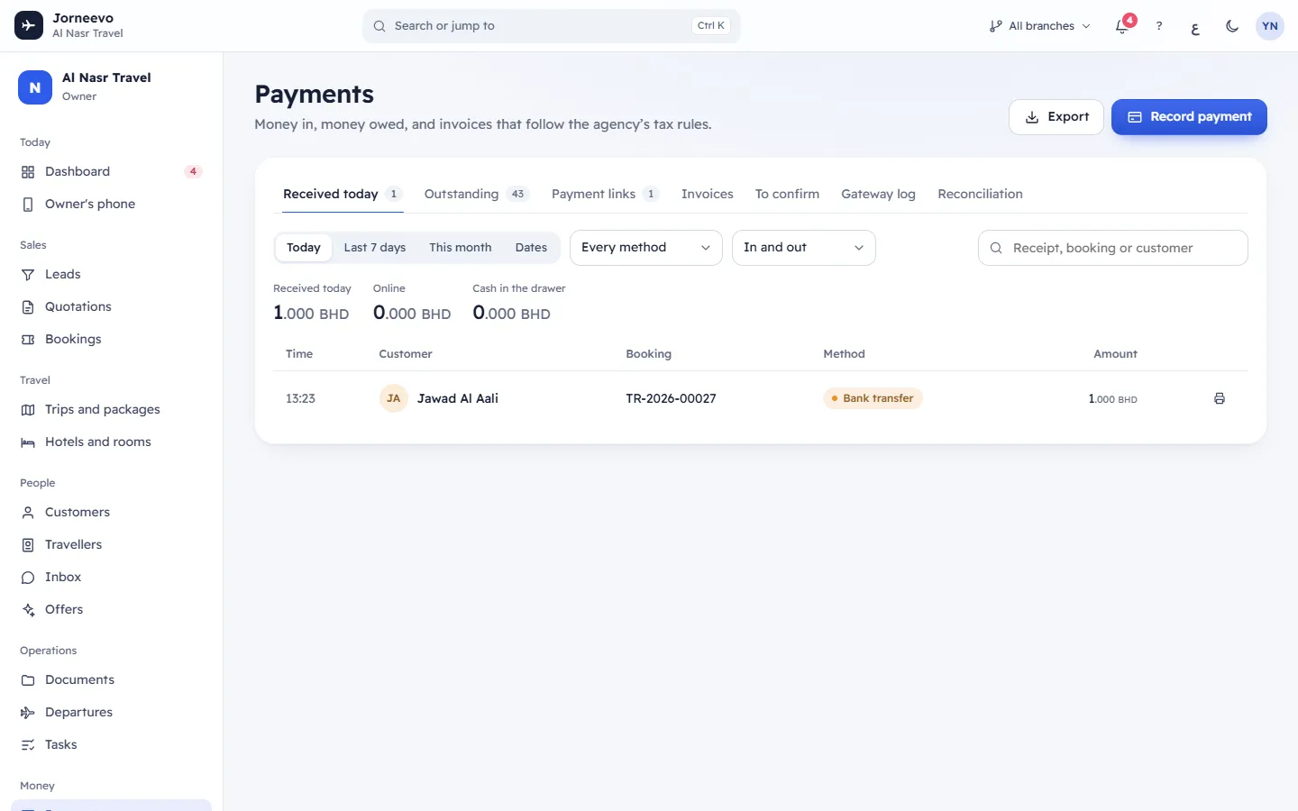
Task: Click the Export button
Action: click(1056, 117)
